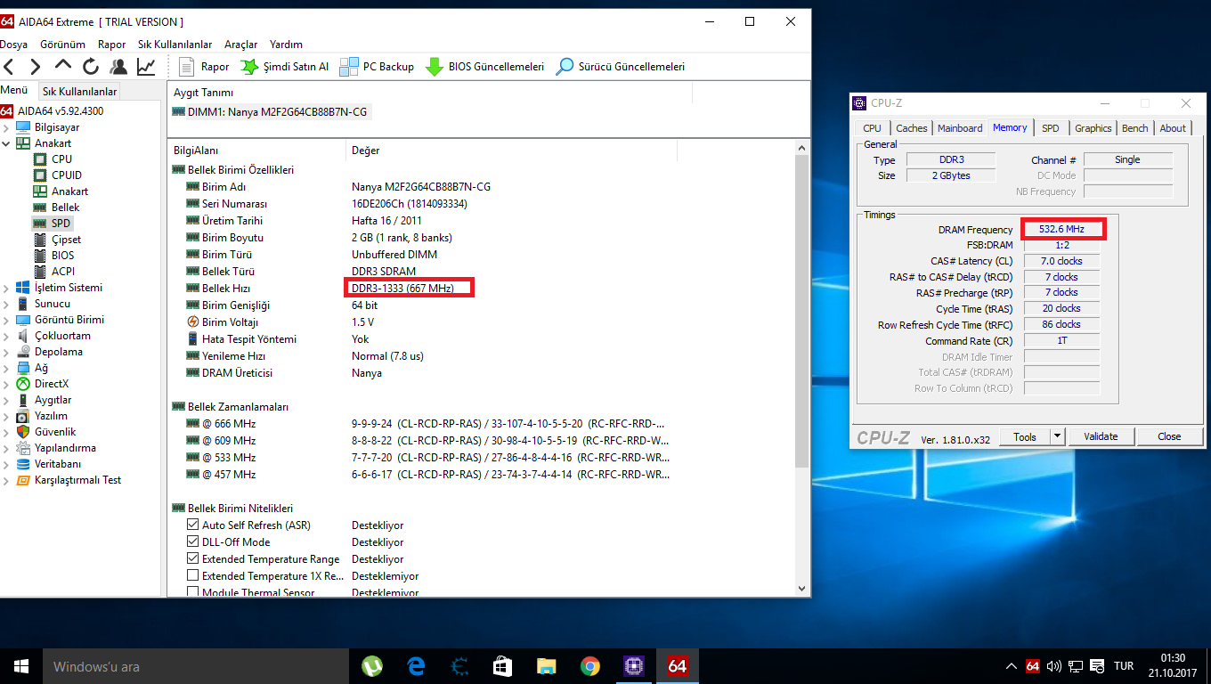
Task: Go up one level arrow in AIDA64
Action: pos(62,66)
